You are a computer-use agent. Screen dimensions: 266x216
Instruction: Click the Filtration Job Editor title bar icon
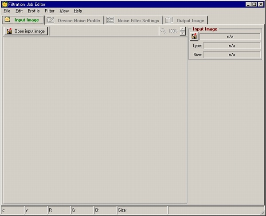(x=4, y=4)
